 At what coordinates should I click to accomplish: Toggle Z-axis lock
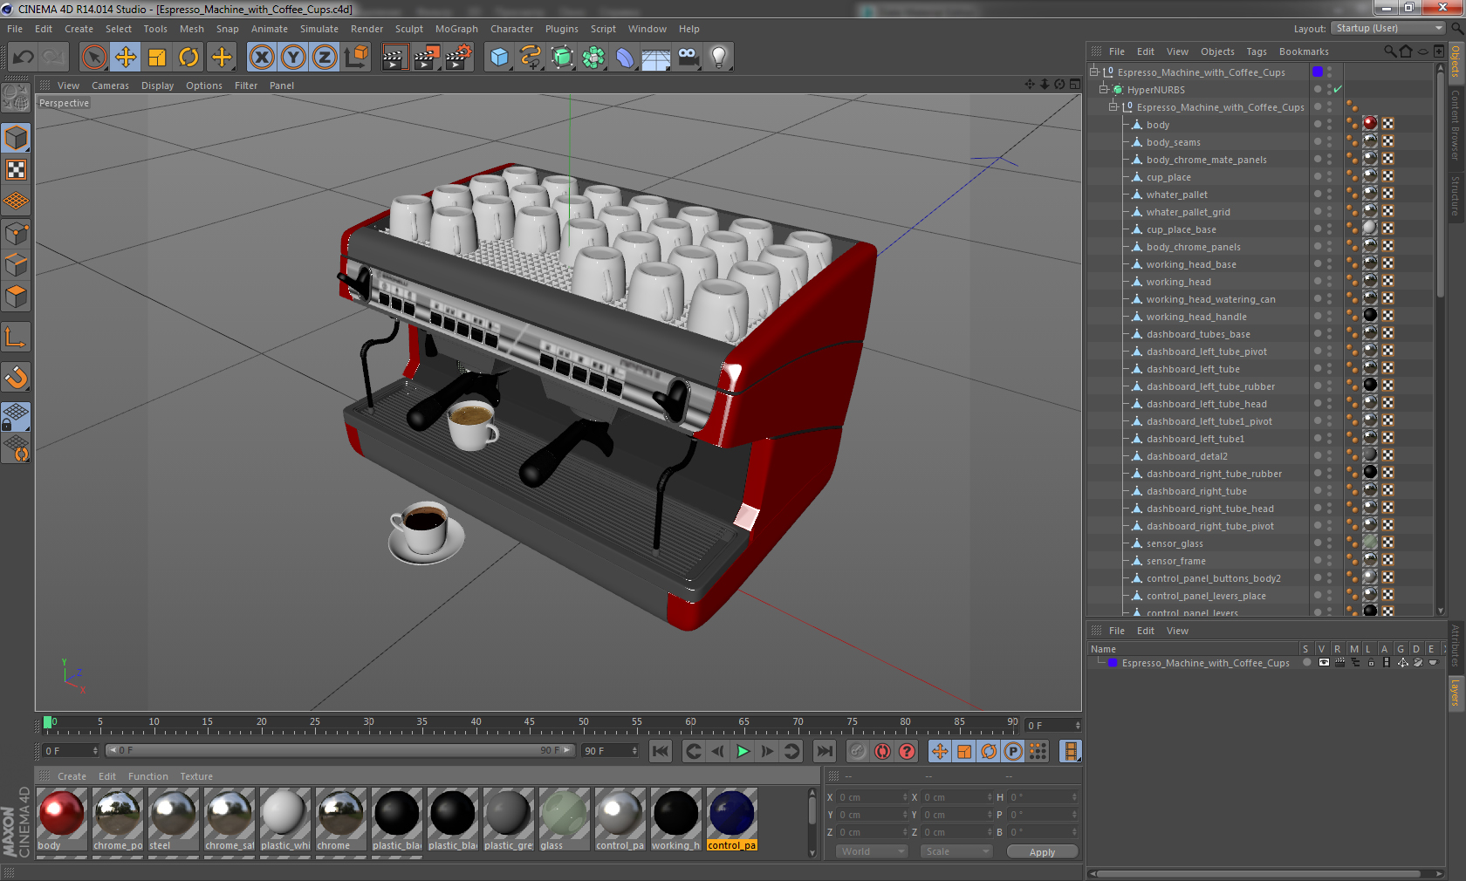325,58
